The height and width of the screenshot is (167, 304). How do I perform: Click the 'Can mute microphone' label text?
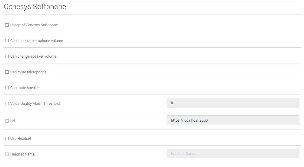(x=28, y=72)
